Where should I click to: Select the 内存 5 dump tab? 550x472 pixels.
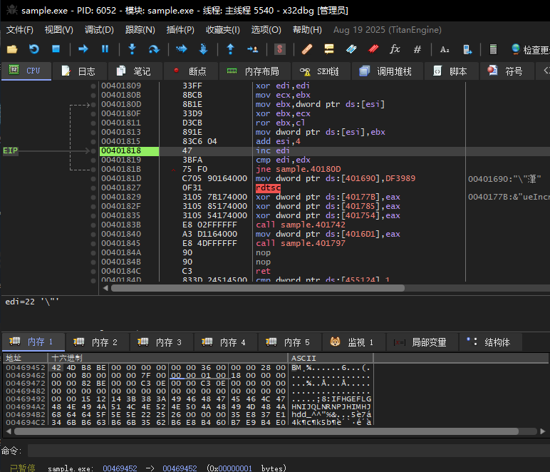coord(290,342)
